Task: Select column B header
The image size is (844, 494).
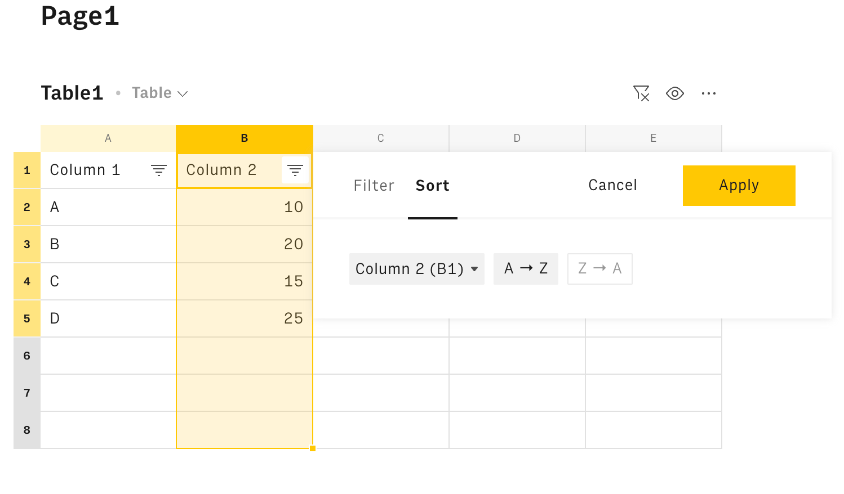Action: coord(245,138)
